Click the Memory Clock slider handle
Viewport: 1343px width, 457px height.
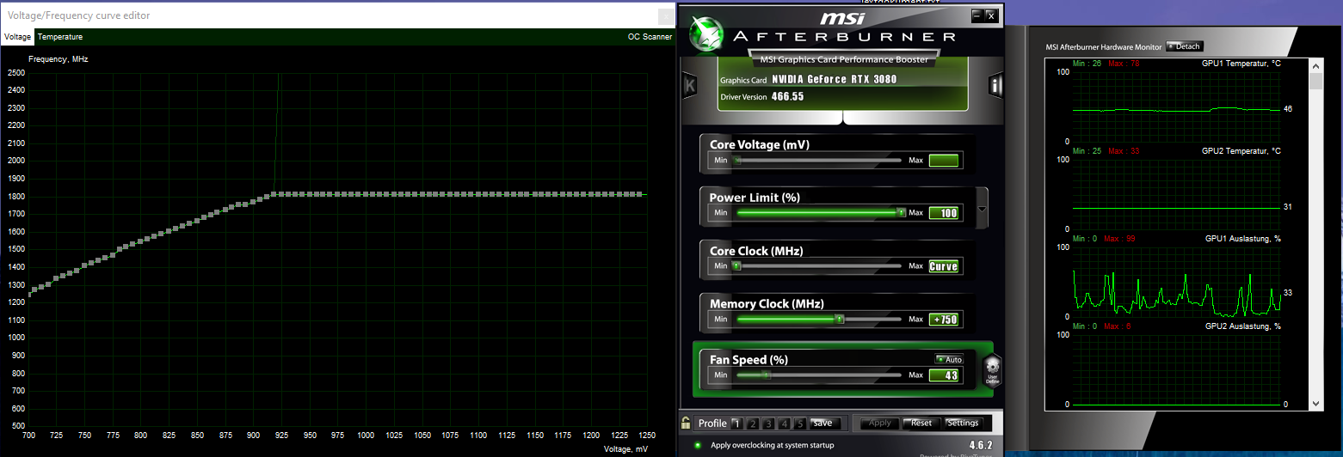(x=840, y=320)
